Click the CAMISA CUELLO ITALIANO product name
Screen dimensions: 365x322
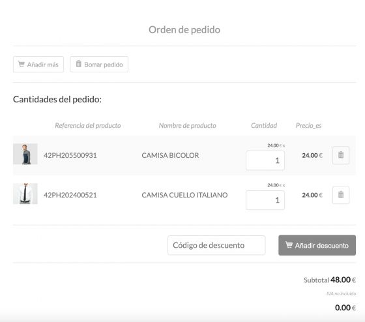(x=184, y=195)
